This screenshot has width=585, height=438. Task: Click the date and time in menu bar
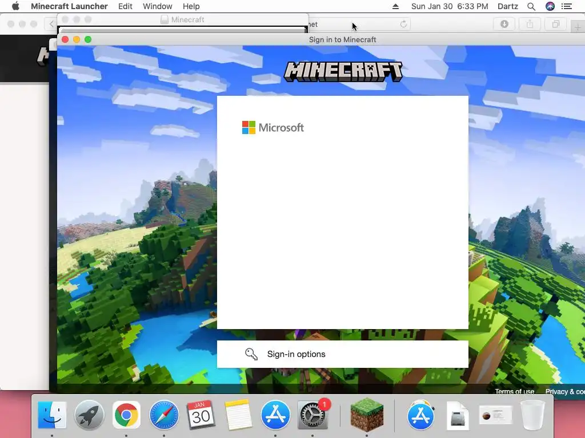point(450,6)
